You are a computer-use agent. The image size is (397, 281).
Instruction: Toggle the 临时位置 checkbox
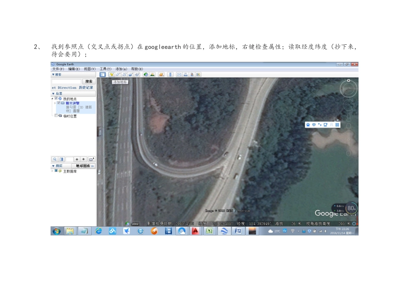(56, 116)
